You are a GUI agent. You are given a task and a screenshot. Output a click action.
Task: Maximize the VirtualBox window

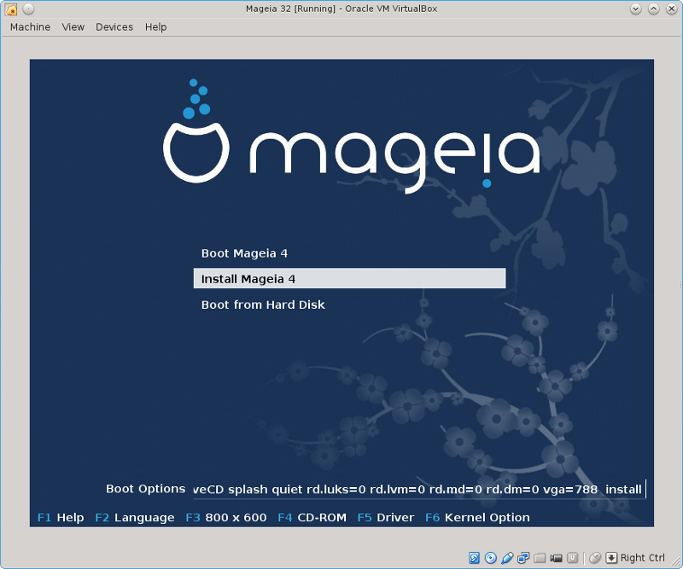point(653,9)
